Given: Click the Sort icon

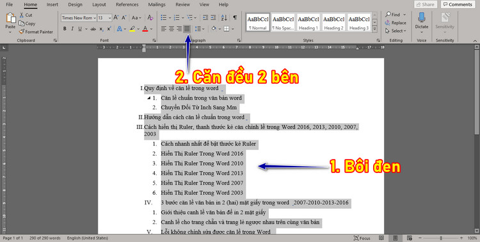Looking at the screenshot, I should pos(224,18).
